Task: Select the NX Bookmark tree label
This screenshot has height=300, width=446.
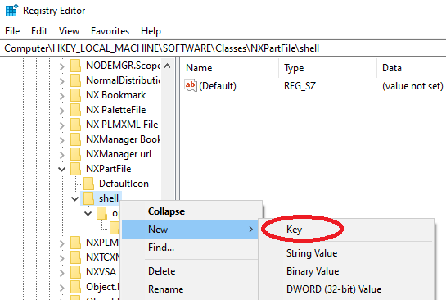Action: pos(115,95)
